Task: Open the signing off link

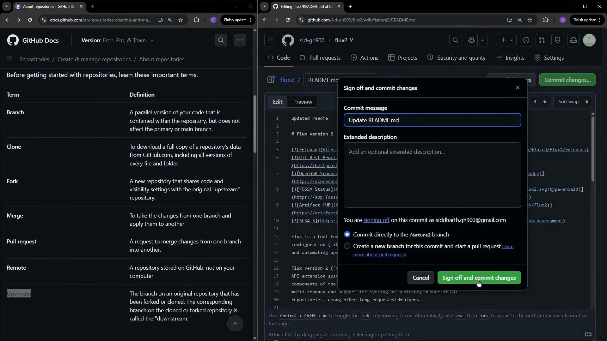Action: (x=376, y=220)
